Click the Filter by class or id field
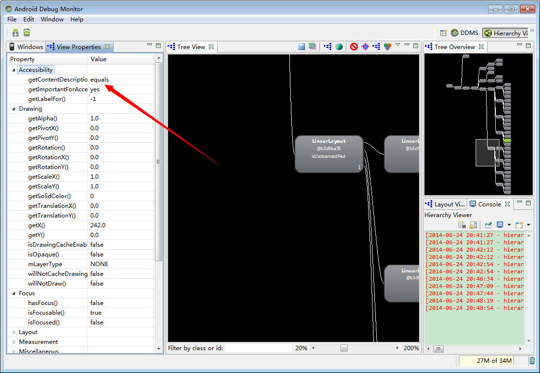This screenshot has width=540, height=373. 258,348
